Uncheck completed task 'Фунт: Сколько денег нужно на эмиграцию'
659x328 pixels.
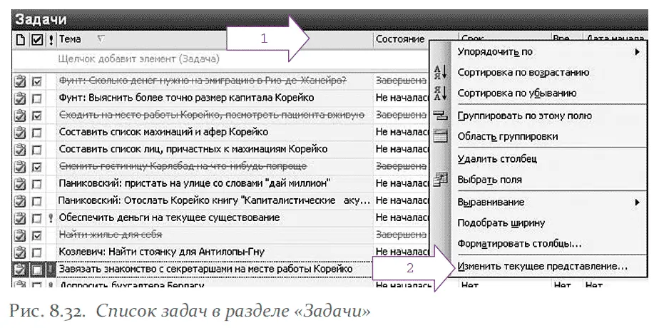click(37, 81)
